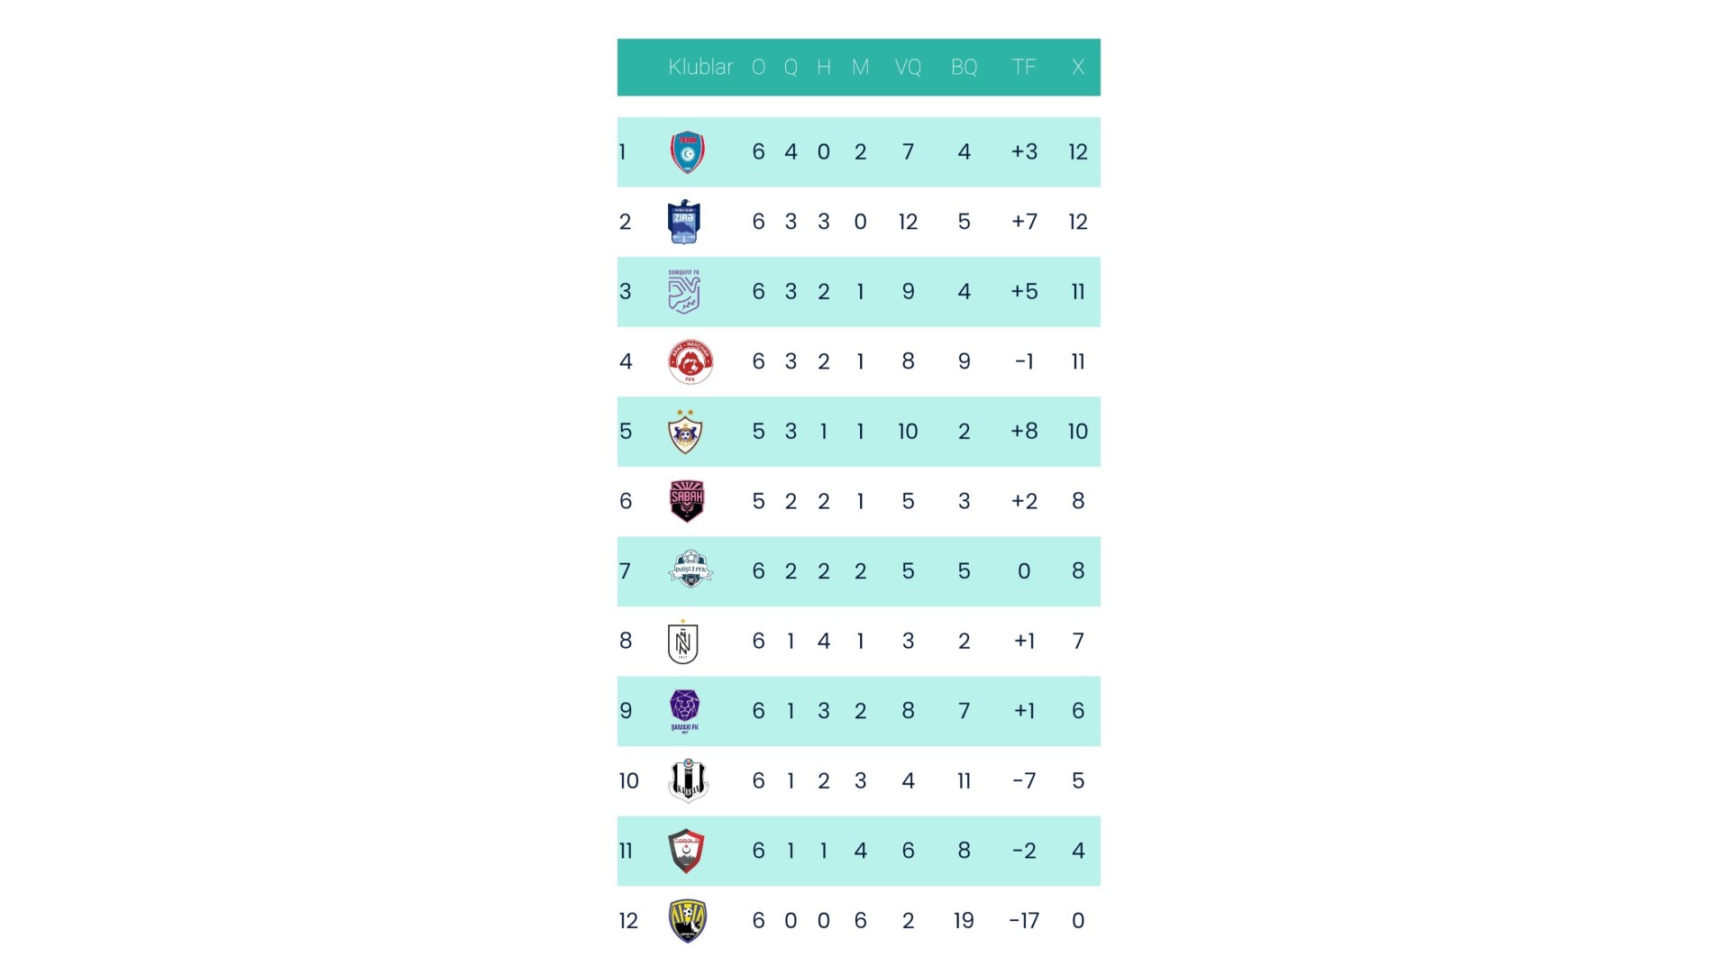
Task: Click the Araz-Naxçıvan PFK red badge
Action: click(690, 362)
